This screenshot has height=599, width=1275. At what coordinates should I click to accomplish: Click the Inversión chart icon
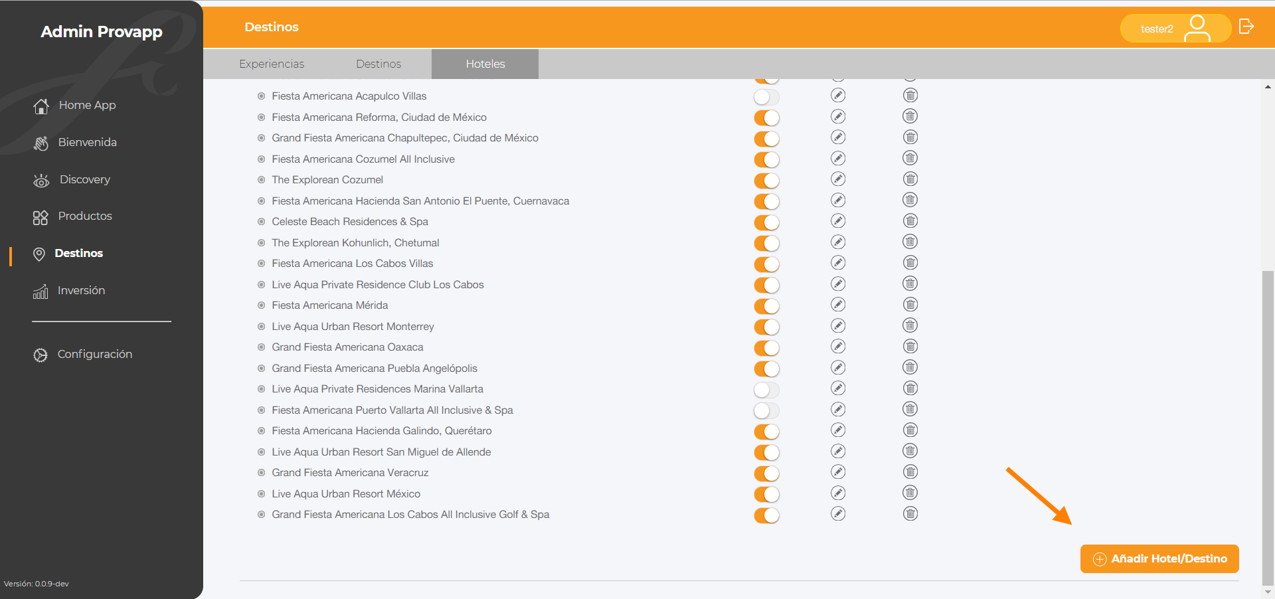click(41, 292)
